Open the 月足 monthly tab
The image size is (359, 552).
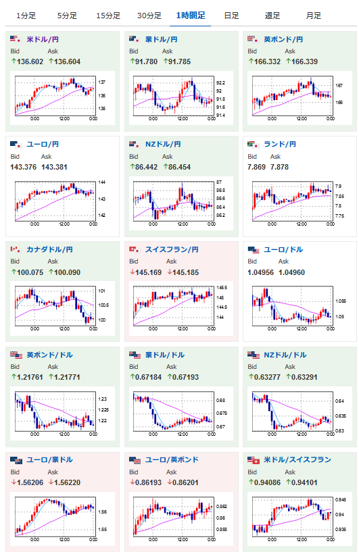(313, 16)
